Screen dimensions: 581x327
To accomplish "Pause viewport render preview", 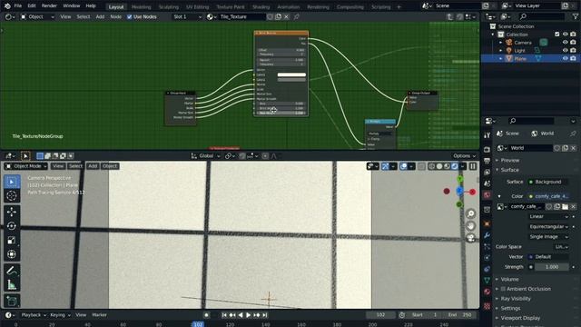I will 473,166.
